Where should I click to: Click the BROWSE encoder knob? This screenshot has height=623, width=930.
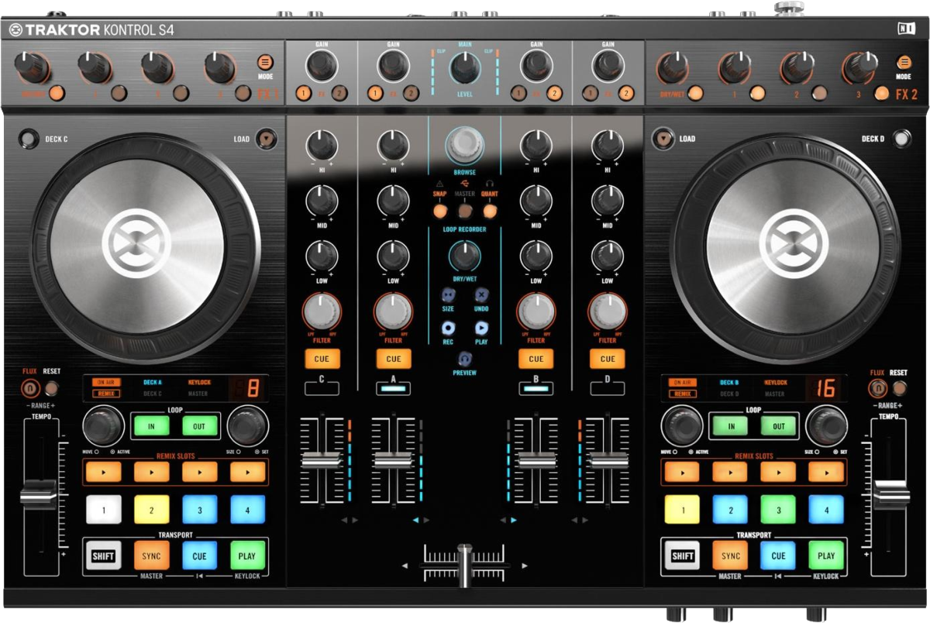pyautogui.click(x=464, y=144)
